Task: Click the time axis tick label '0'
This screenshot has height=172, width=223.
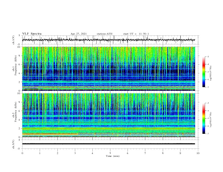Action: coord(22,153)
